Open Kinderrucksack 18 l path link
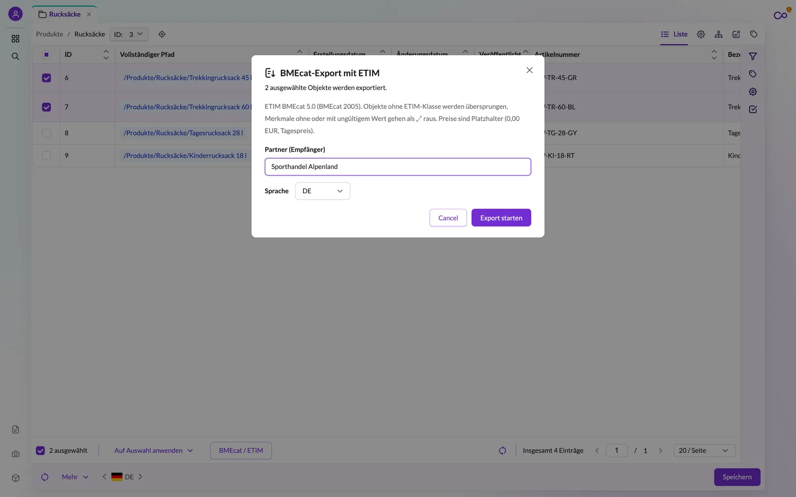 (x=185, y=156)
